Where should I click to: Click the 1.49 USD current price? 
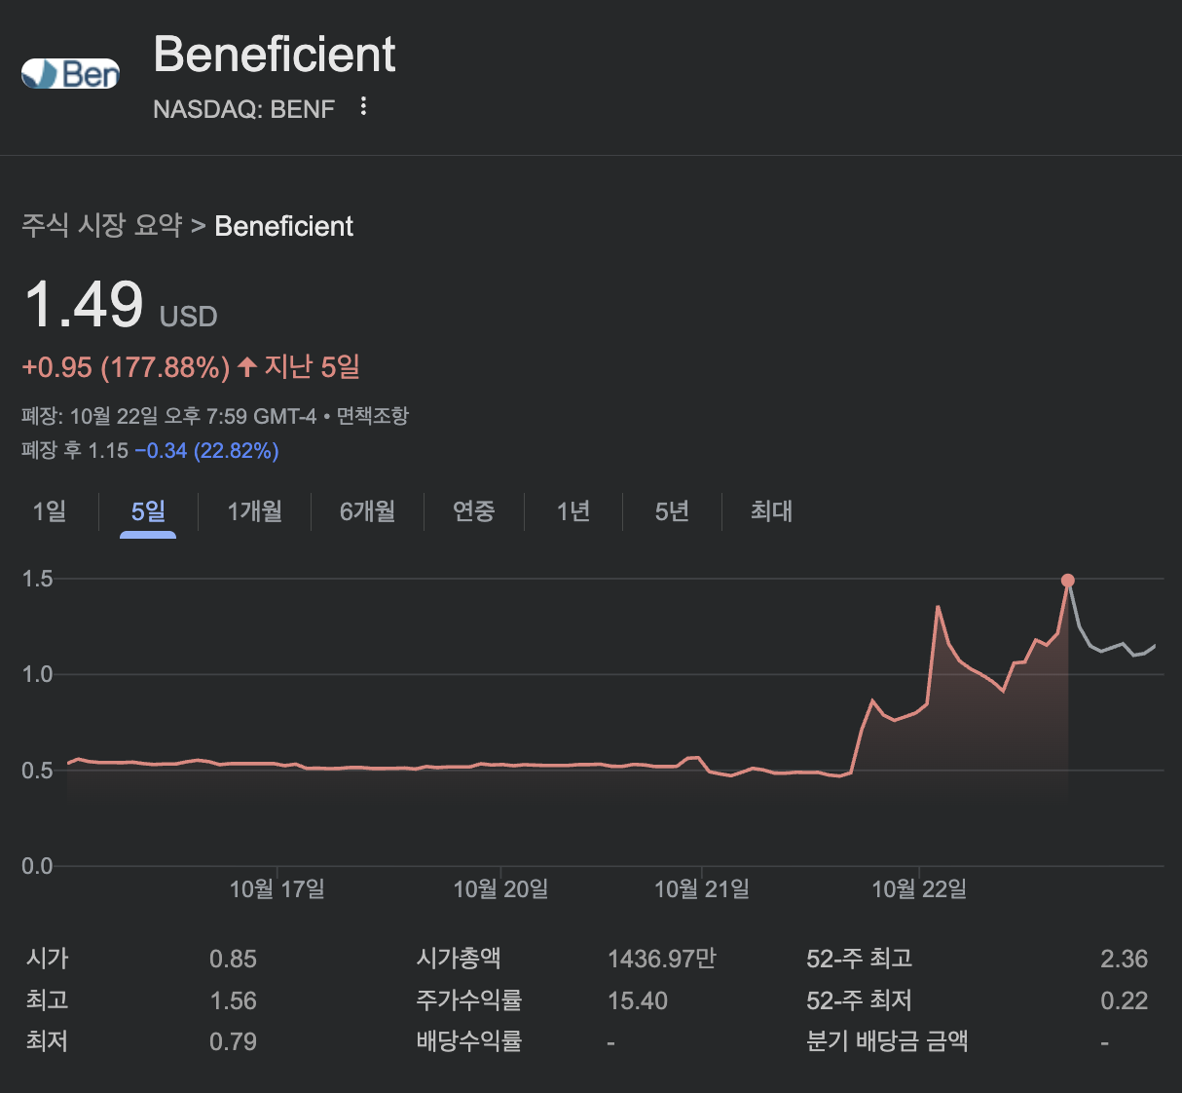(x=121, y=305)
